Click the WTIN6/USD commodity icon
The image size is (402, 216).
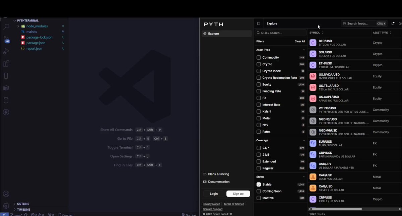click(313, 110)
